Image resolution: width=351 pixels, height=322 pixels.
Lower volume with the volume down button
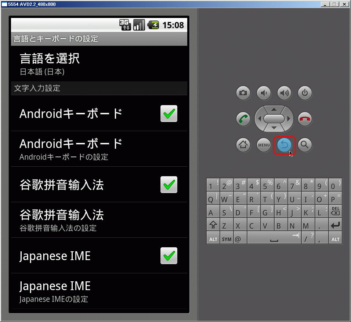[264, 93]
